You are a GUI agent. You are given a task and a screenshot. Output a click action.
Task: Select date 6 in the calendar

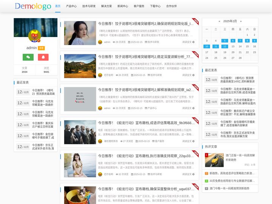click(233, 41)
